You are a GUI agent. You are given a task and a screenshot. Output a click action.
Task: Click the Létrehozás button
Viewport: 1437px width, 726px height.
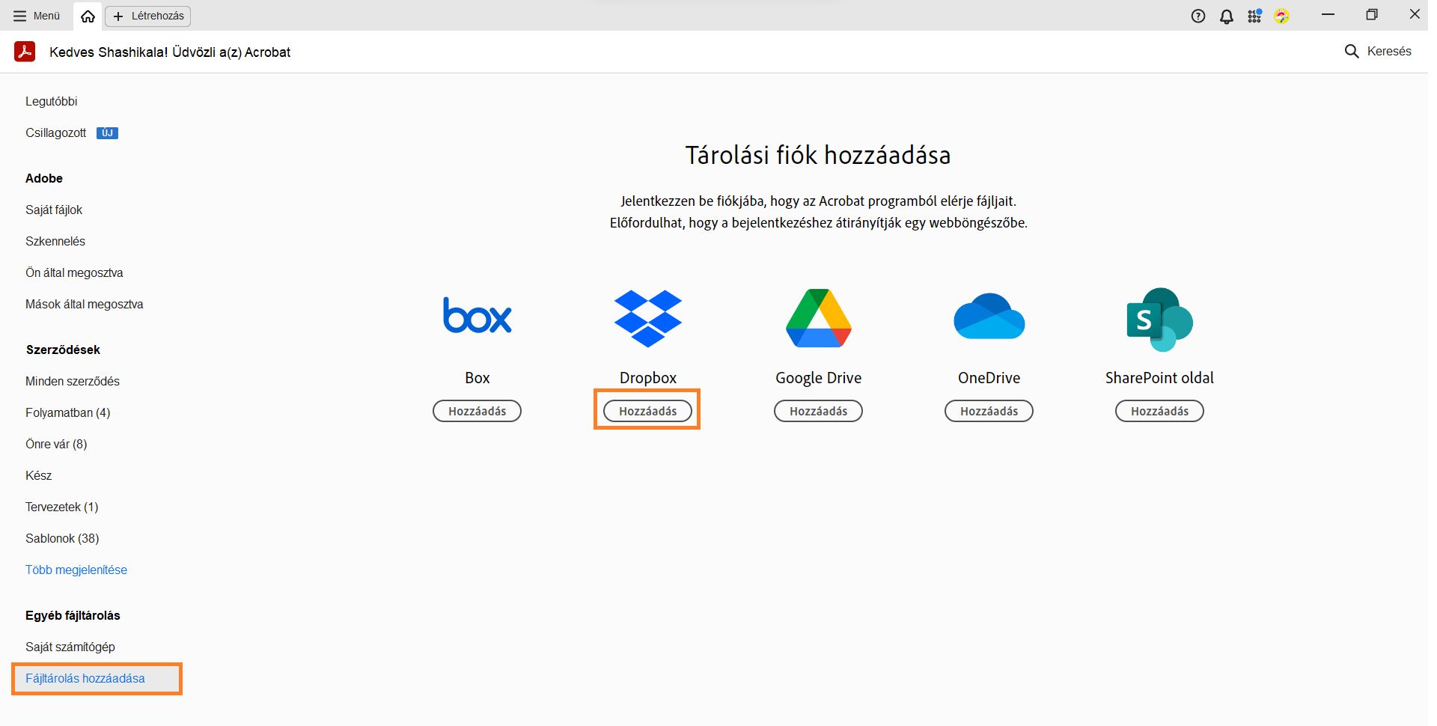(147, 15)
